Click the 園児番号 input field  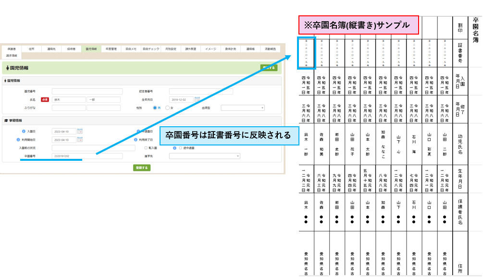tap(87, 91)
